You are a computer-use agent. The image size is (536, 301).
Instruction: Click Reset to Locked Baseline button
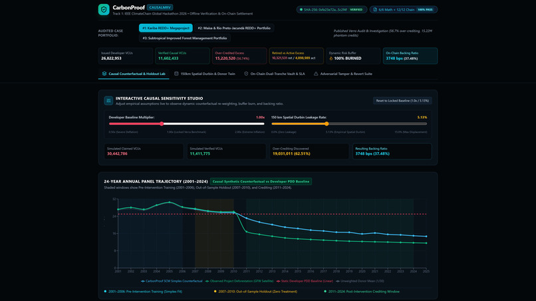(x=402, y=100)
